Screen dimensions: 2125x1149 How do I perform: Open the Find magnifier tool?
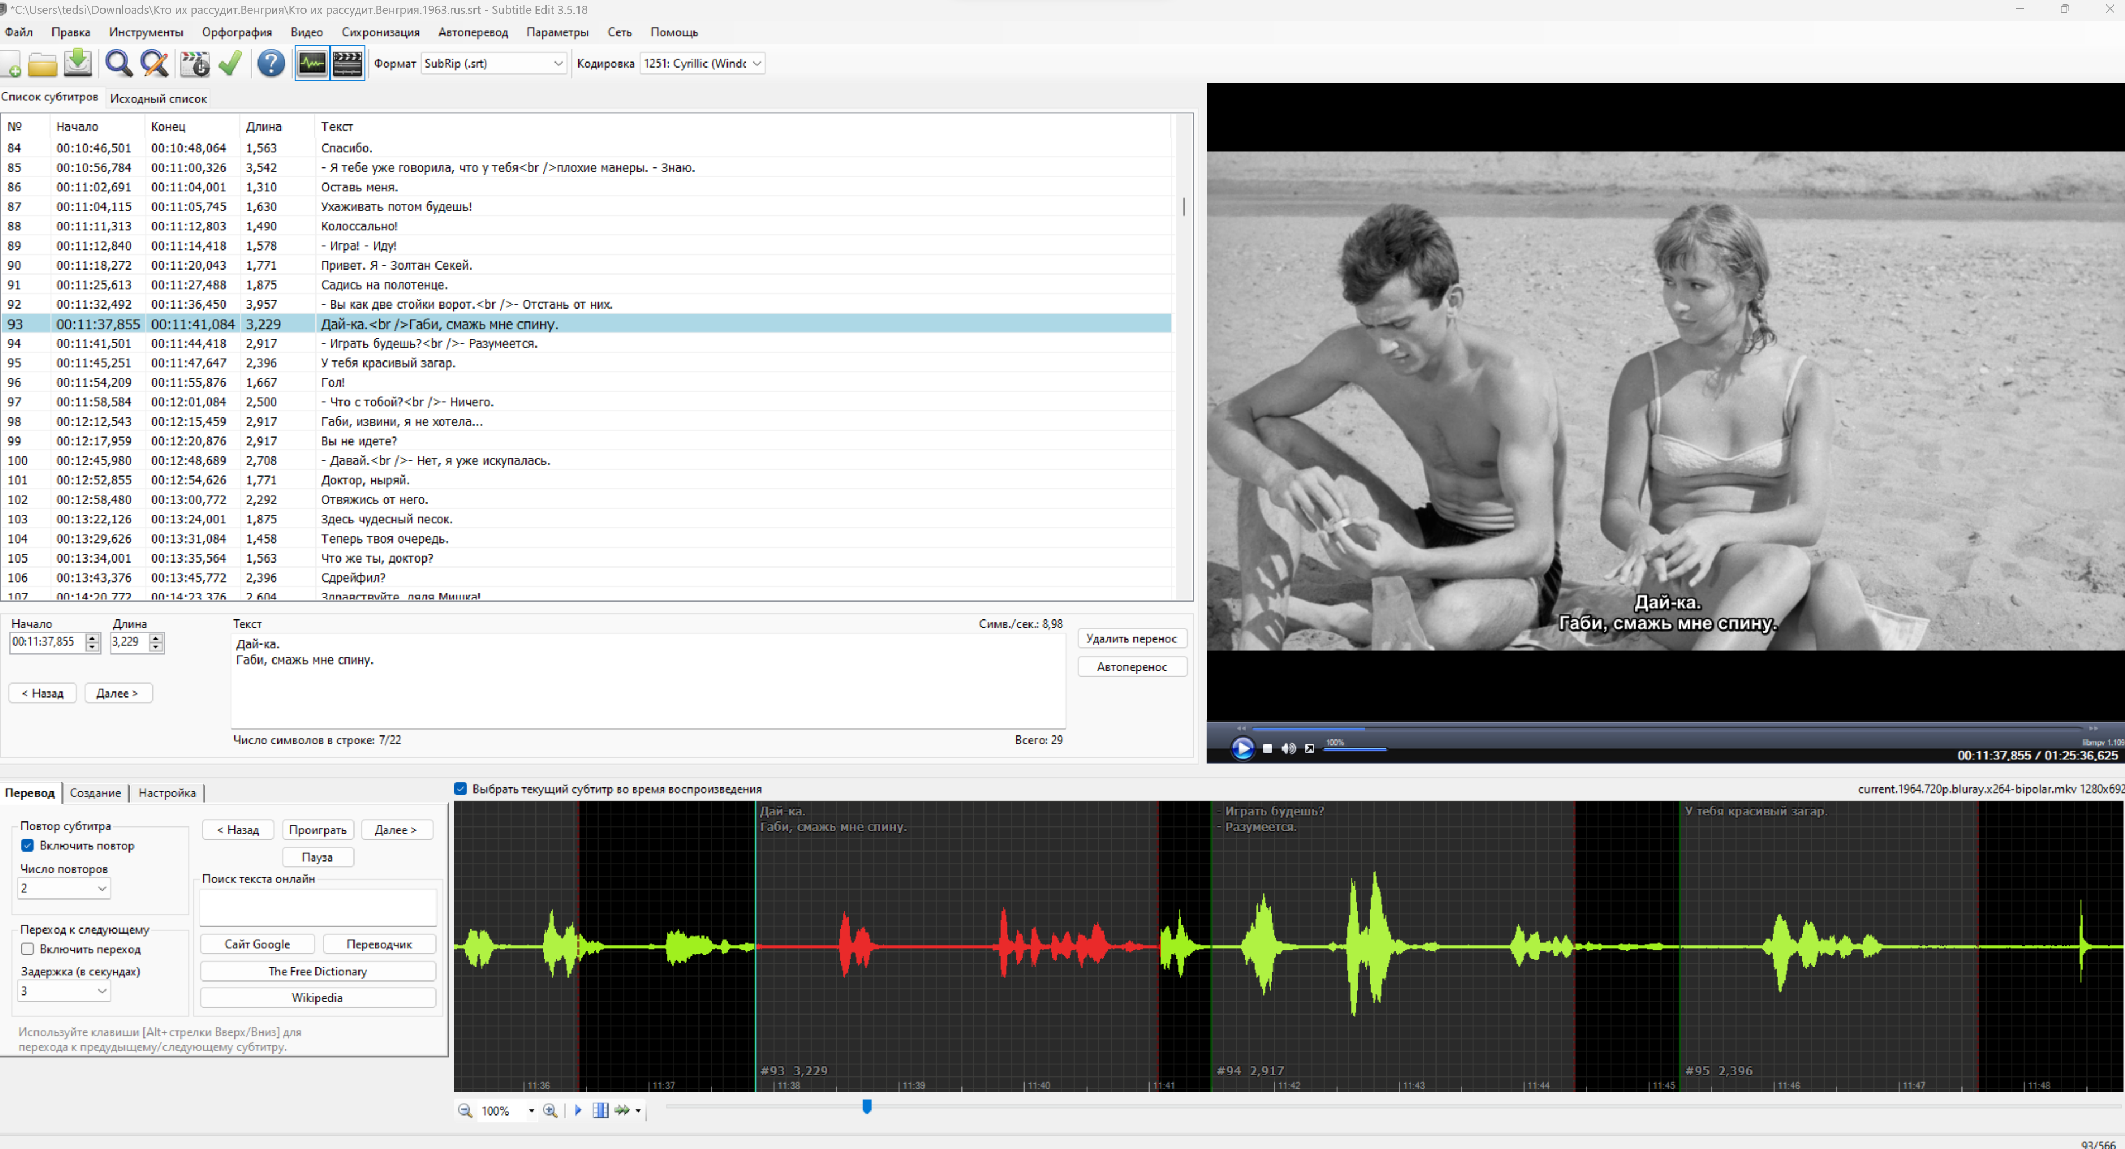119,64
